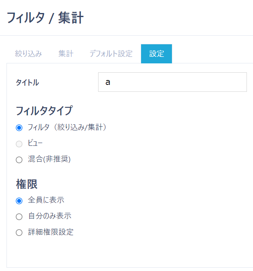Viewport: 253px width, 271px height.
Task: Click the 混合(非推奨) option label text
Action: (x=49, y=159)
